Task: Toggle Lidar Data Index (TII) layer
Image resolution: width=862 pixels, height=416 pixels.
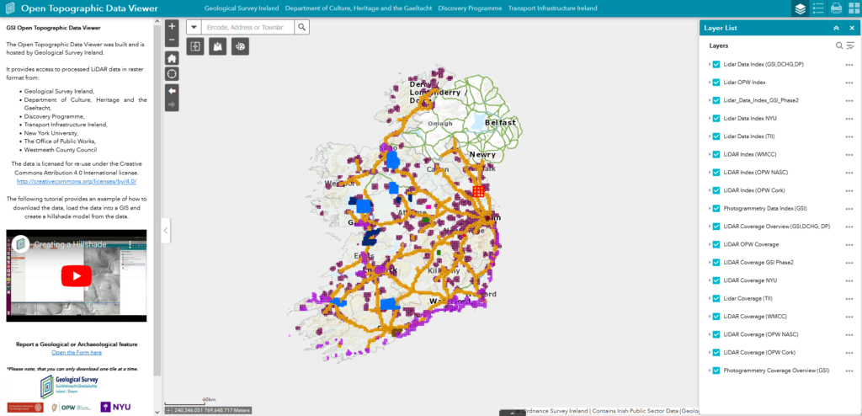Action: (x=716, y=136)
